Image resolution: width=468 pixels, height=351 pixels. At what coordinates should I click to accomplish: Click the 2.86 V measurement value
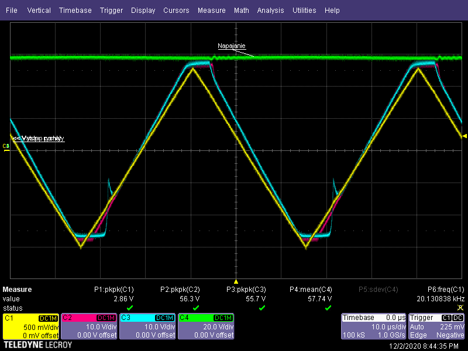(123, 299)
